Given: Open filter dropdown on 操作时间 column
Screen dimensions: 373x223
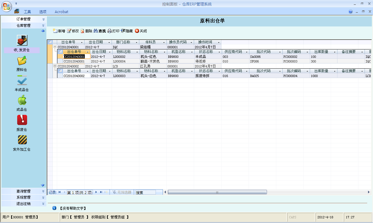Looking at the screenshot, I should tap(219, 42).
